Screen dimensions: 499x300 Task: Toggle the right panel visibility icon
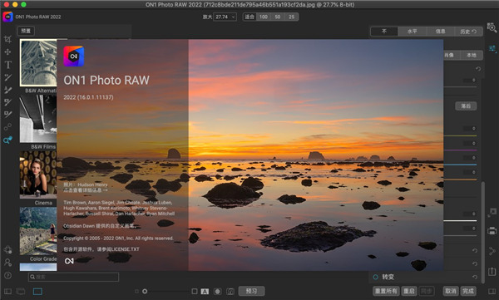click(492, 291)
